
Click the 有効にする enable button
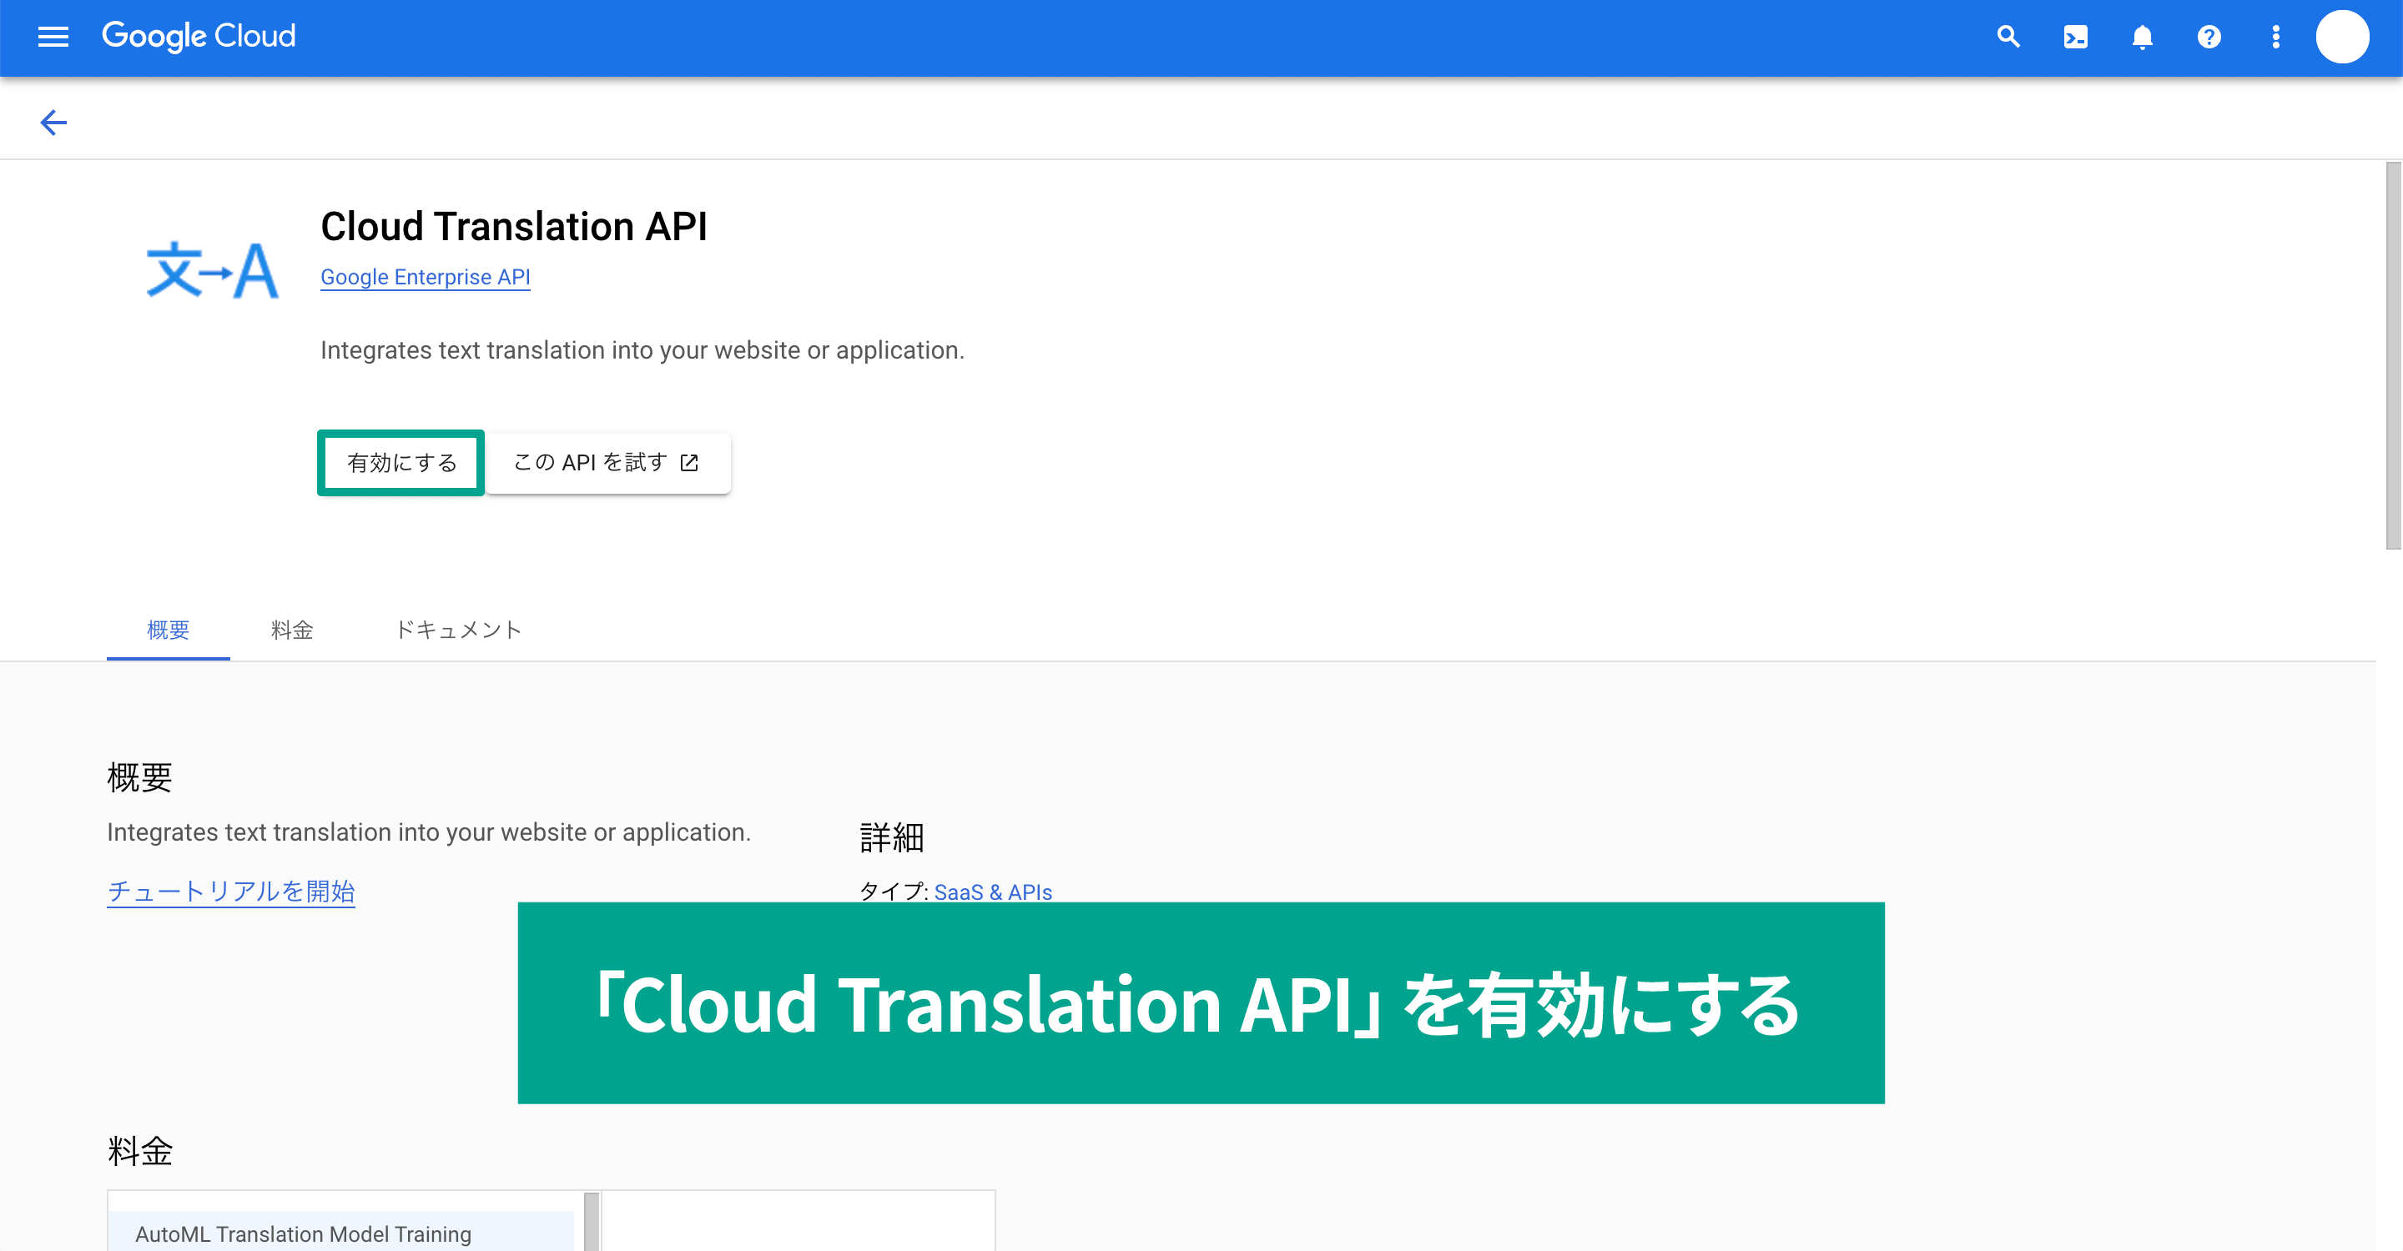[x=401, y=462]
